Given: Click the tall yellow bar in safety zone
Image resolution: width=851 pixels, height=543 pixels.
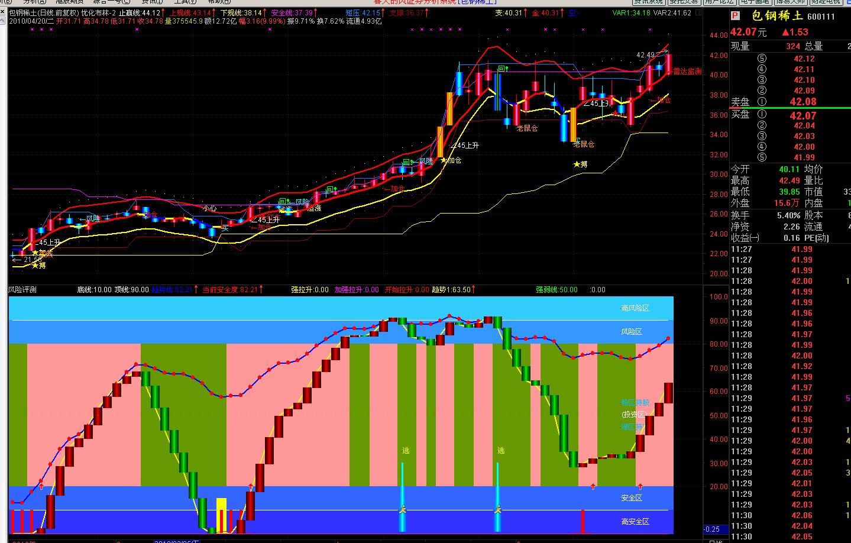Looking at the screenshot, I should pos(221,515).
